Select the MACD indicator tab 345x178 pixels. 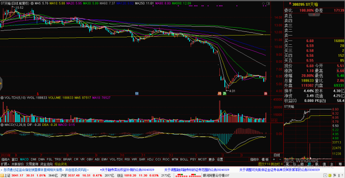24,159
